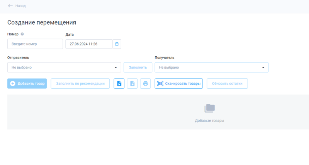Open the Отправитель combo box
The image size is (309, 165).
62,67
